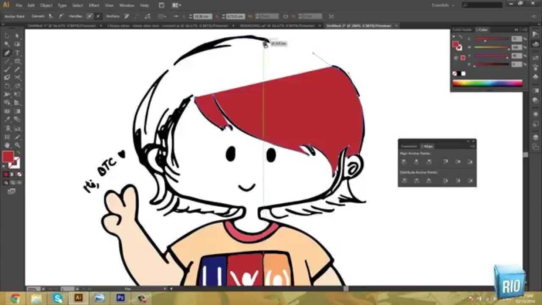This screenshot has width=542, height=305.
Task: Remove selected anchor points in control bar
Action: click(127, 16)
